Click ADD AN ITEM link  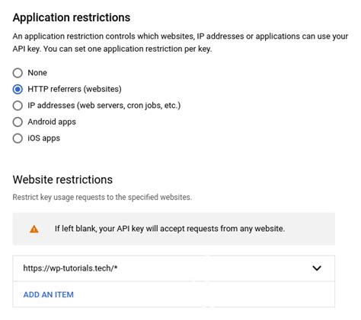tap(49, 295)
